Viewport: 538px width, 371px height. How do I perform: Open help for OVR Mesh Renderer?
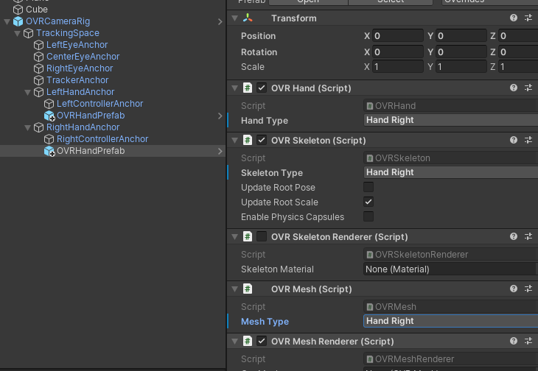click(513, 341)
